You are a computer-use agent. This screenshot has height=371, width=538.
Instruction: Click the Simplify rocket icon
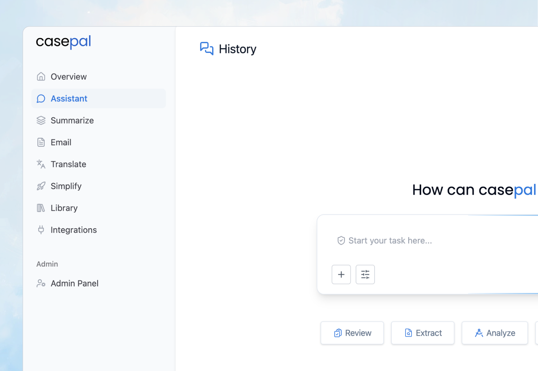click(x=41, y=186)
